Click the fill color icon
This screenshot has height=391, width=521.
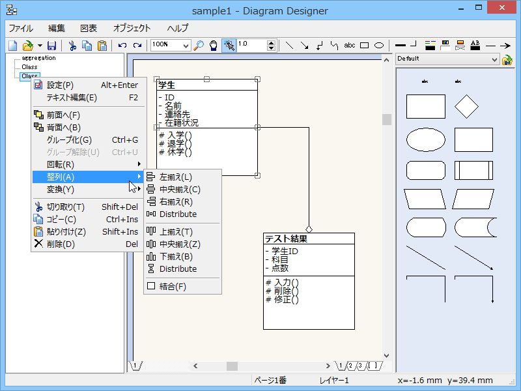click(x=445, y=46)
